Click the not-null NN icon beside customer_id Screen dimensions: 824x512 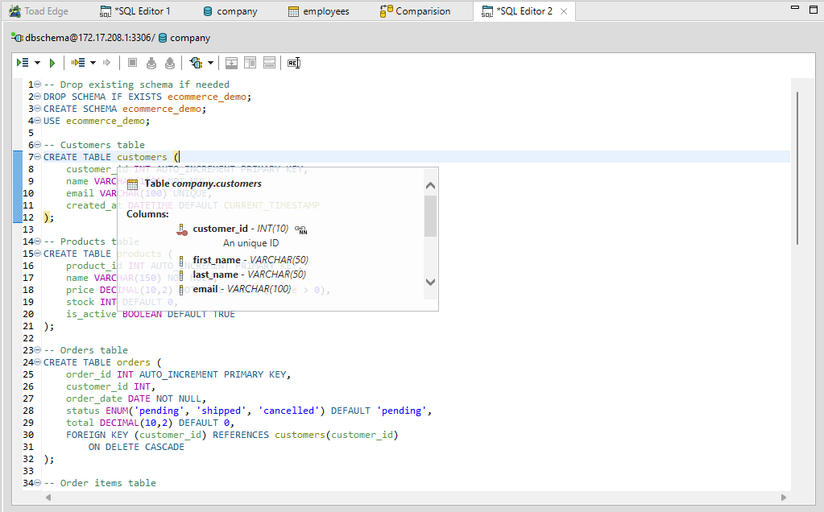(300, 229)
